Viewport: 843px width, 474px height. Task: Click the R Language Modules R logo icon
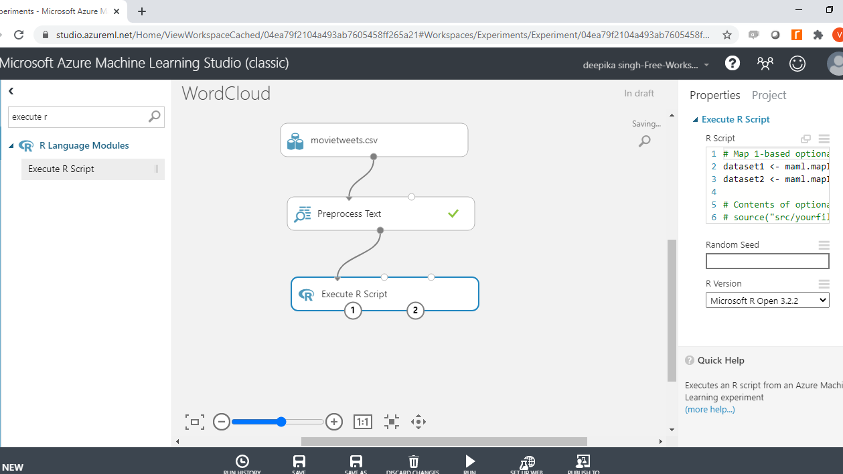click(x=27, y=146)
